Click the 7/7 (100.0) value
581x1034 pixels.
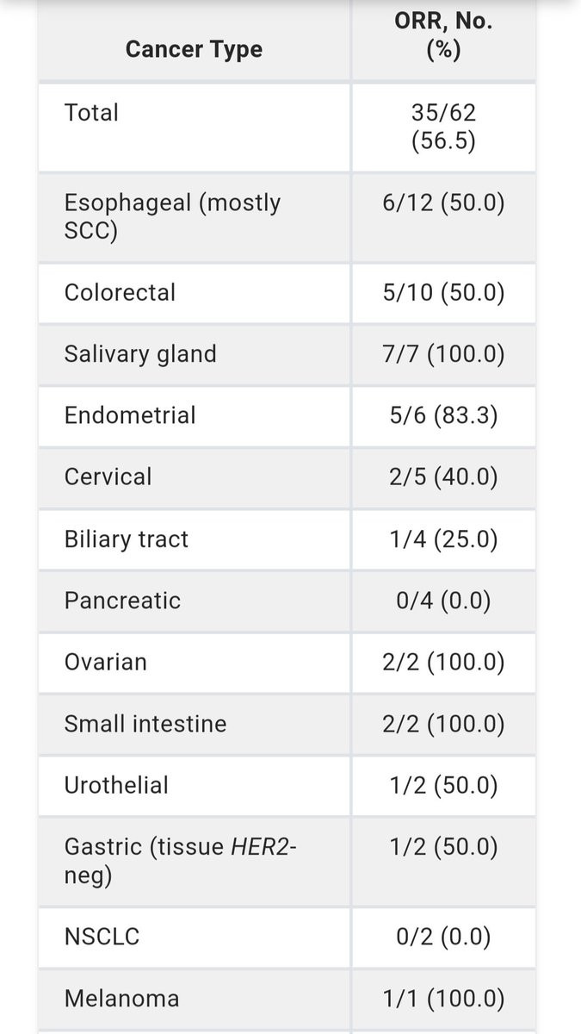click(443, 354)
